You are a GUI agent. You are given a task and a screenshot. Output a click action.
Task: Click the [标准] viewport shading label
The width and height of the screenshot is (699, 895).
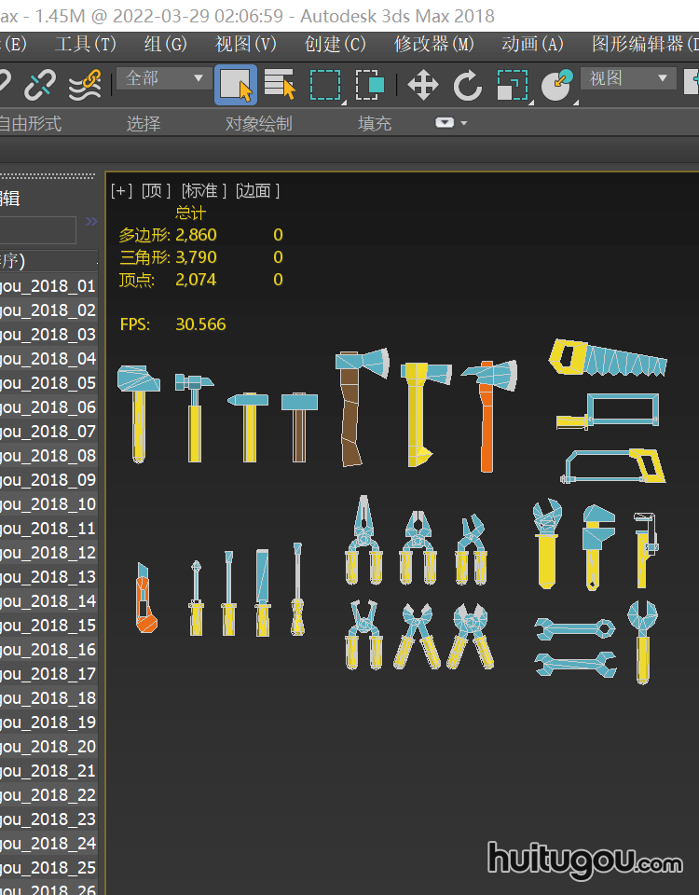click(203, 191)
